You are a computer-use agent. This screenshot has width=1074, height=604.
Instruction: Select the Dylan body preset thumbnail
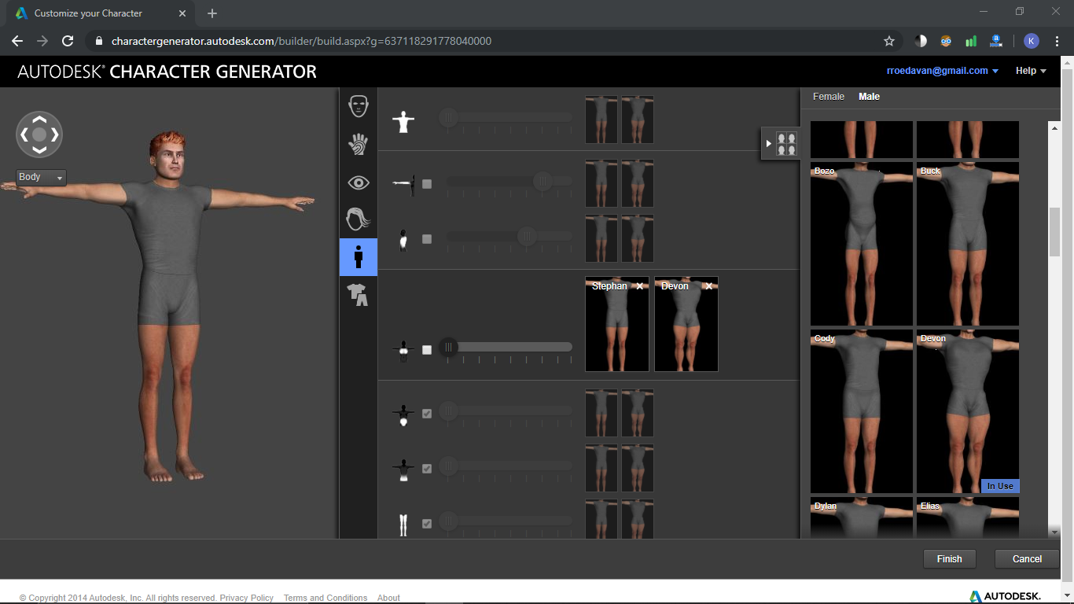(x=862, y=517)
